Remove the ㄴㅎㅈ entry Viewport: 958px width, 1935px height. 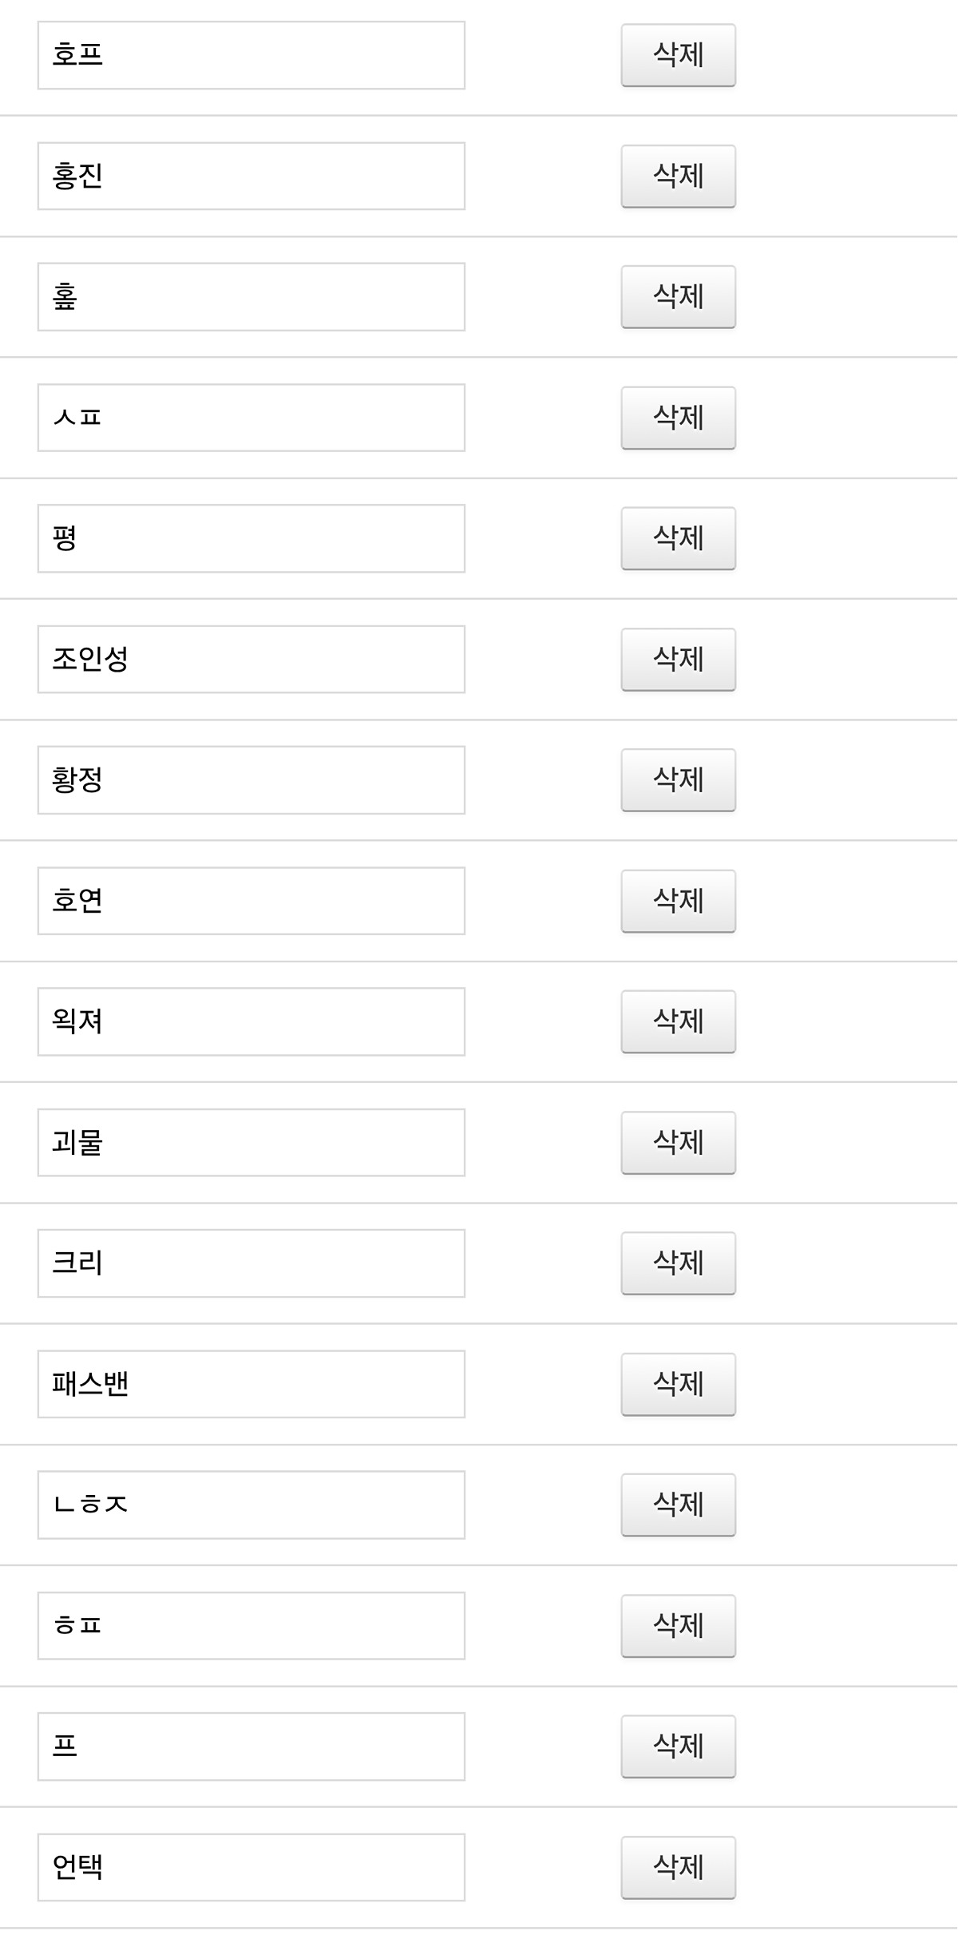(x=679, y=1505)
